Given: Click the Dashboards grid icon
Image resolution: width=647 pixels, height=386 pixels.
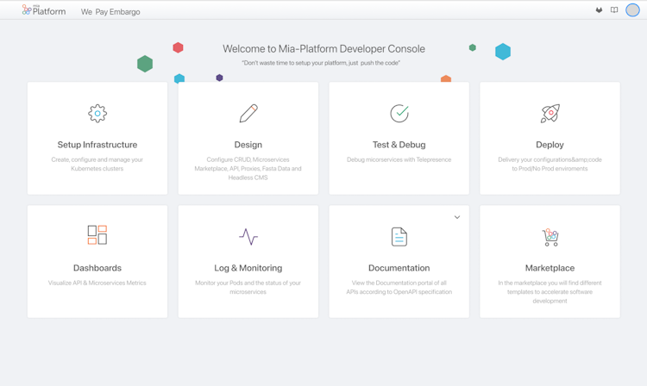Looking at the screenshot, I should (x=97, y=235).
